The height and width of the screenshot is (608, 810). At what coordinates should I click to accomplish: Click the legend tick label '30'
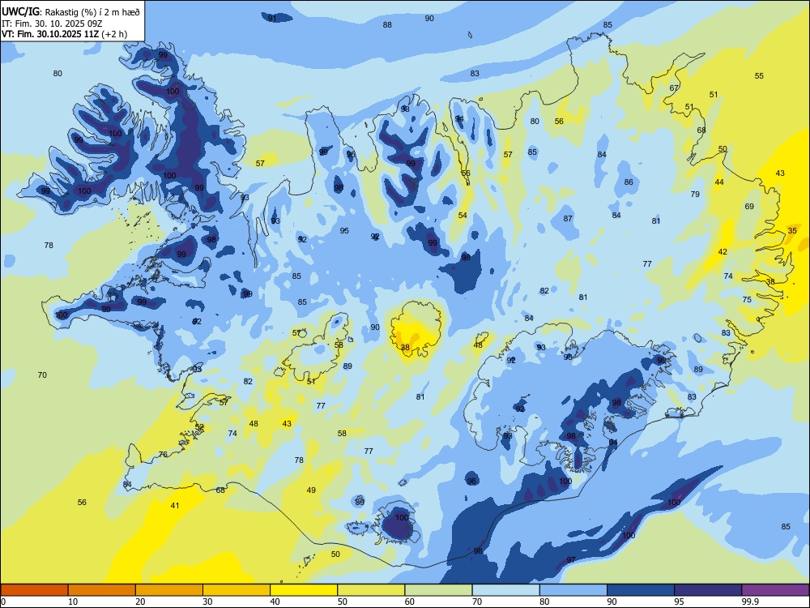(x=207, y=602)
